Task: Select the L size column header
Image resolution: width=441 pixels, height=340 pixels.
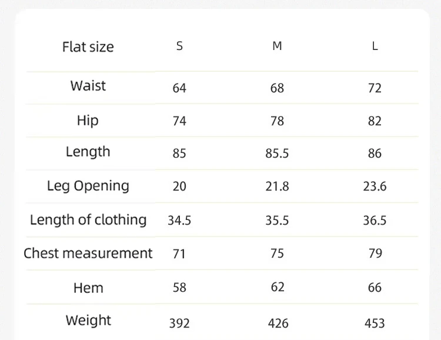Action: pos(375,46)
